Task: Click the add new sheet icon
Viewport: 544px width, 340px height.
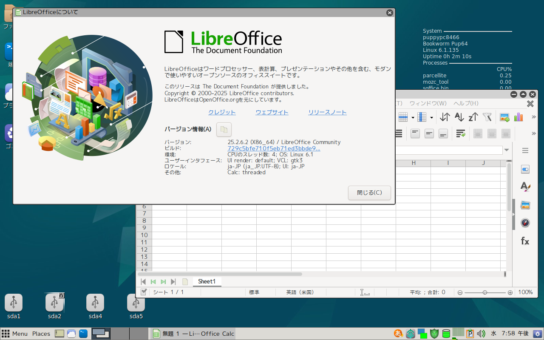Action: coord(185,282)
